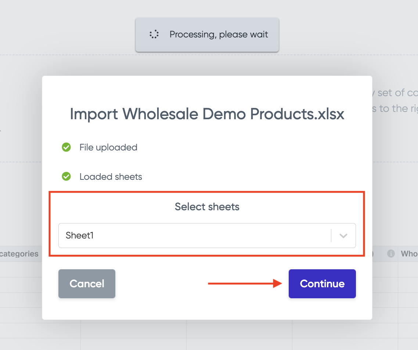Click the green checkmark beside File uploaded
Screen dimensions: 418x350
(x=66, y=147)
